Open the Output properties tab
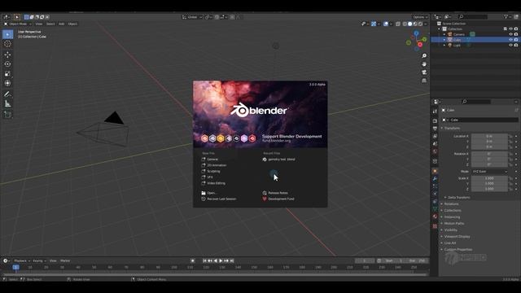521x293 pixels. (435, 129)
